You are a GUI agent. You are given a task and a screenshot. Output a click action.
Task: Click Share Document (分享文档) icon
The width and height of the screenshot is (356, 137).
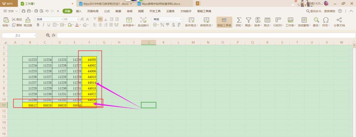click(x=339, y=20)
